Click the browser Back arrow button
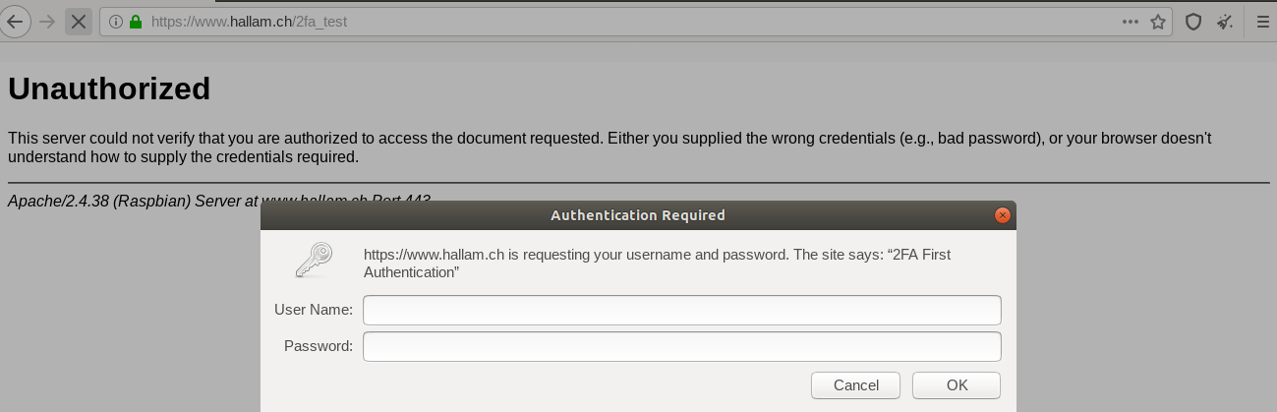Screen dimensions: 1277x412 15,22
